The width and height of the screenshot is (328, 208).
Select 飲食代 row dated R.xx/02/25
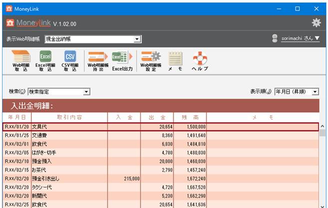point(161,205)
